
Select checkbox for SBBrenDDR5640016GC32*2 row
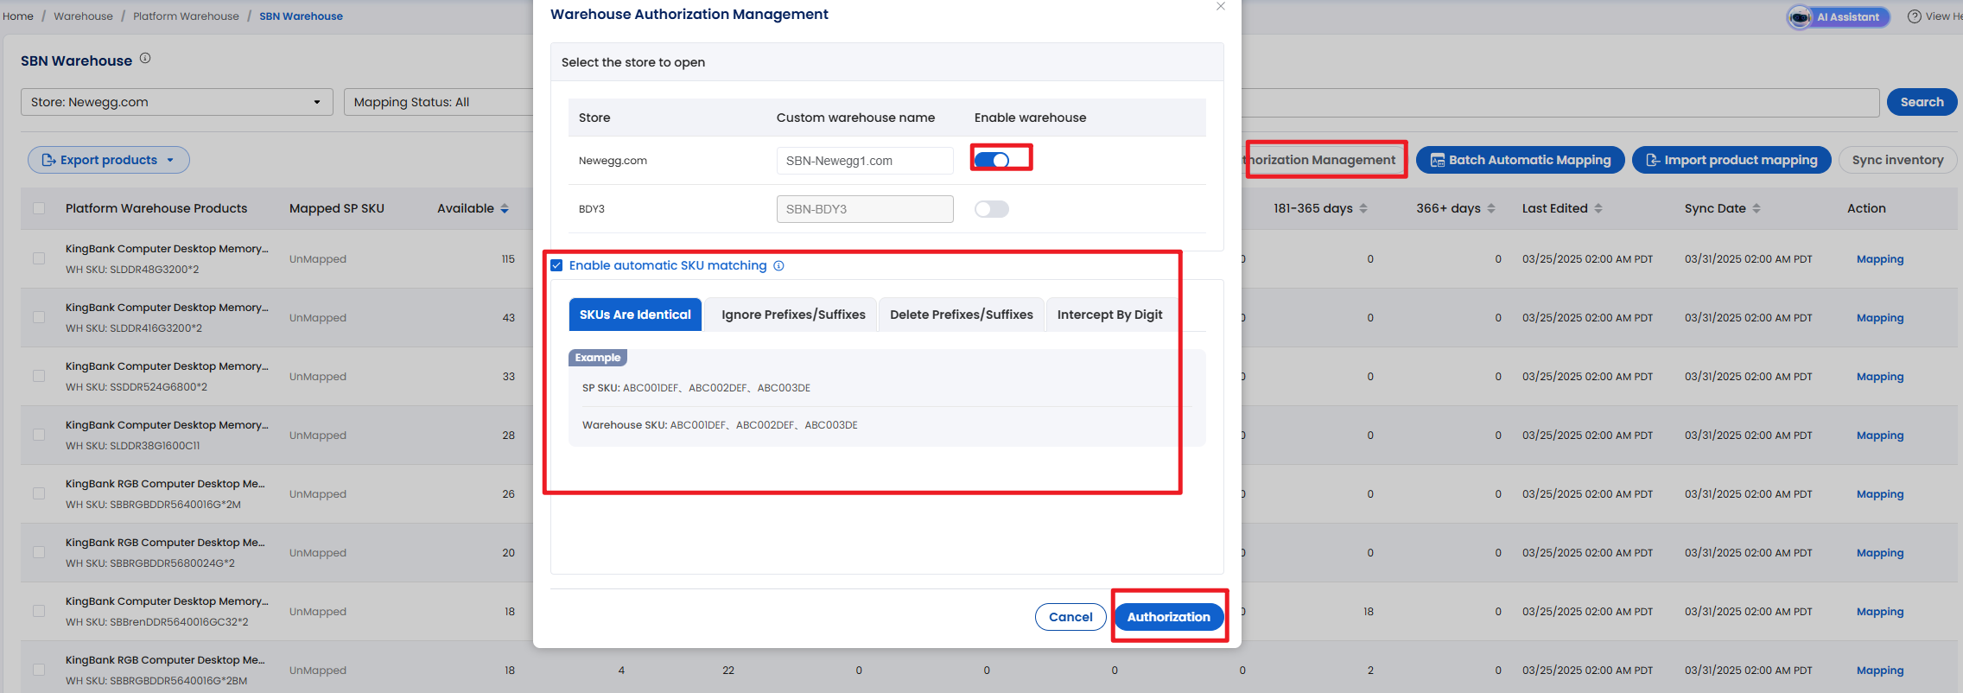(x=39, y=611)
